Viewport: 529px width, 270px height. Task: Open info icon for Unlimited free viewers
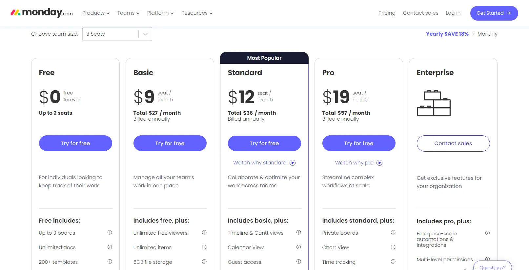[x=204, y=232]
